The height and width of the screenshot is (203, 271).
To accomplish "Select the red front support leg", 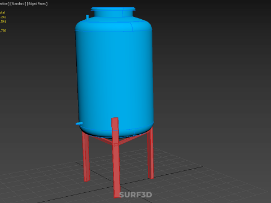I will click(116, 158).
